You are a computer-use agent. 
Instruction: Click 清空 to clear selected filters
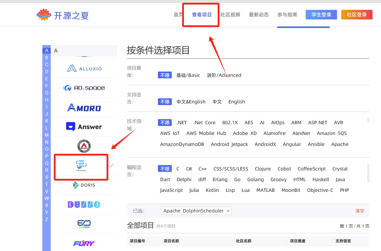(x=360, y=211)
